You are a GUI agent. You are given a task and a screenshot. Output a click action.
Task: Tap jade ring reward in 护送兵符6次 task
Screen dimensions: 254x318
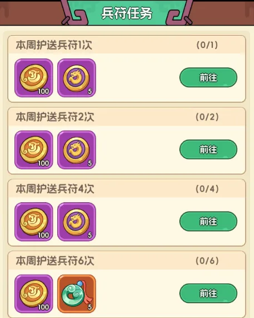77,293
